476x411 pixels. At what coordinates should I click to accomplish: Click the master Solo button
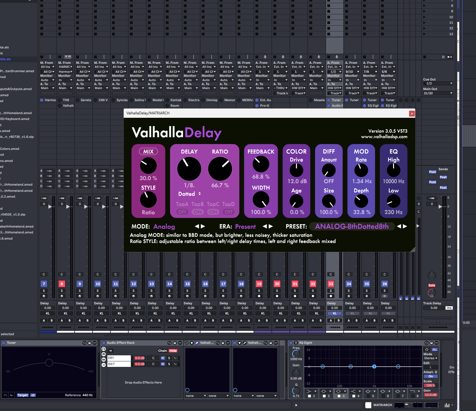coord(432,286)
